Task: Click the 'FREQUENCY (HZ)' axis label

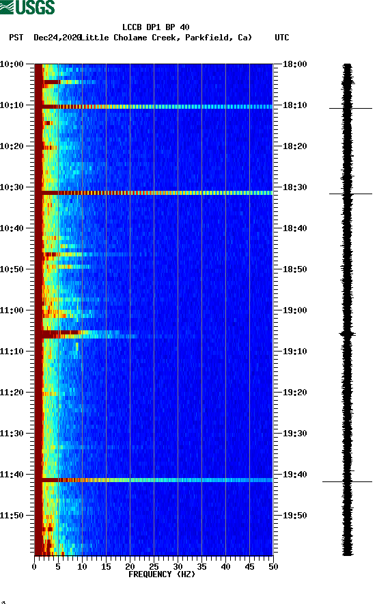Action: click(x=162, y=574)
